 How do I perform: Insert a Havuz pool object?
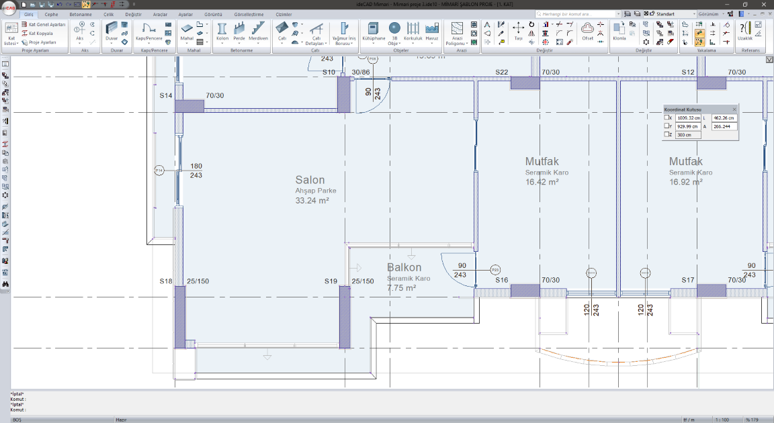[431, 30]
